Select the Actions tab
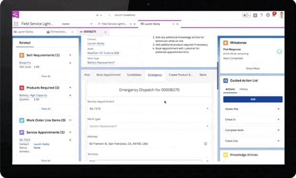Viewport: 296px width, 178px height. (x=230, y=89)
